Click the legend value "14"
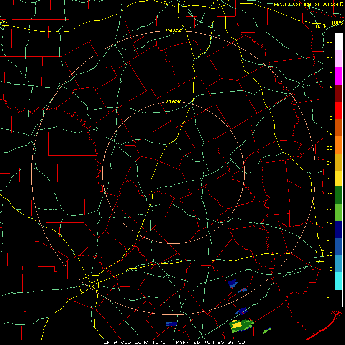Image resolution: width=345 pixels, height=345 pixels. coord(329,239)
